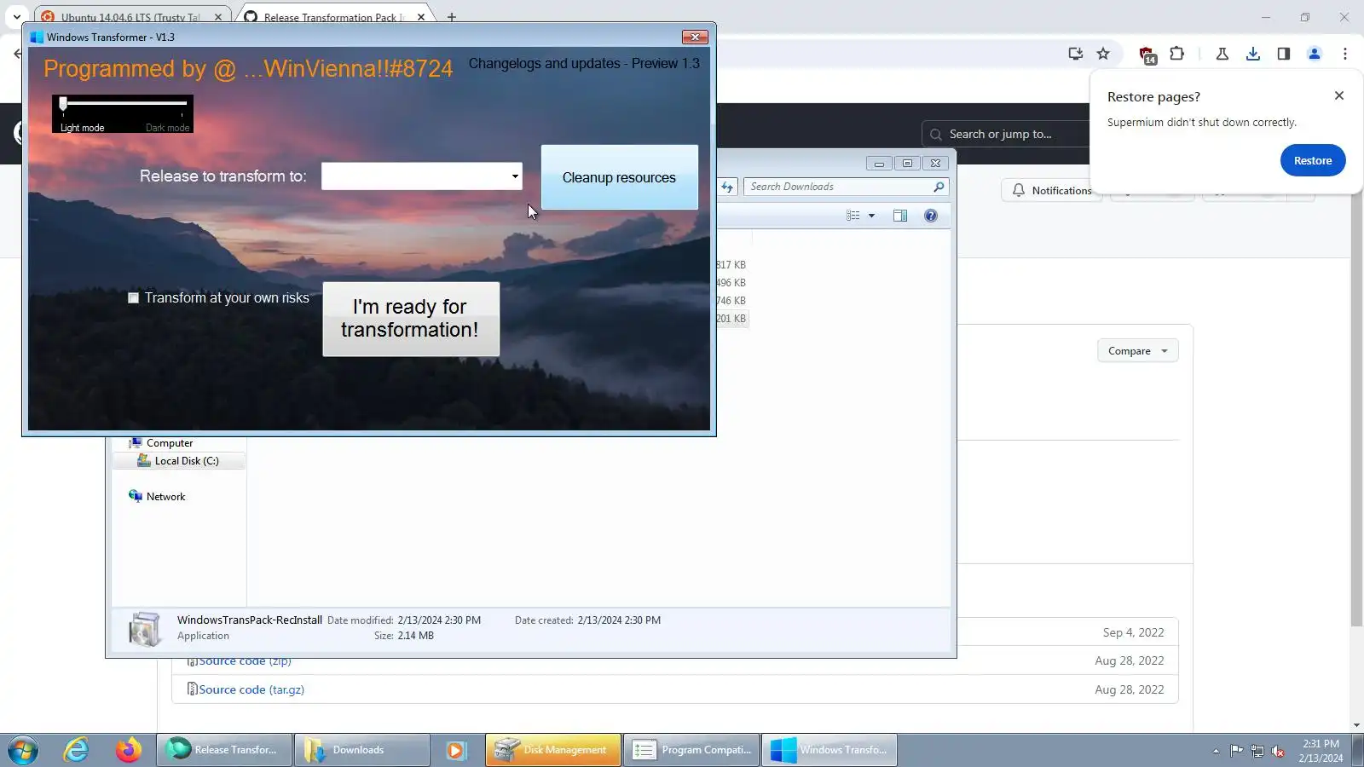Select Network in Explorer navigation pane
1364x767 pixels.
(x=165, y=497)
